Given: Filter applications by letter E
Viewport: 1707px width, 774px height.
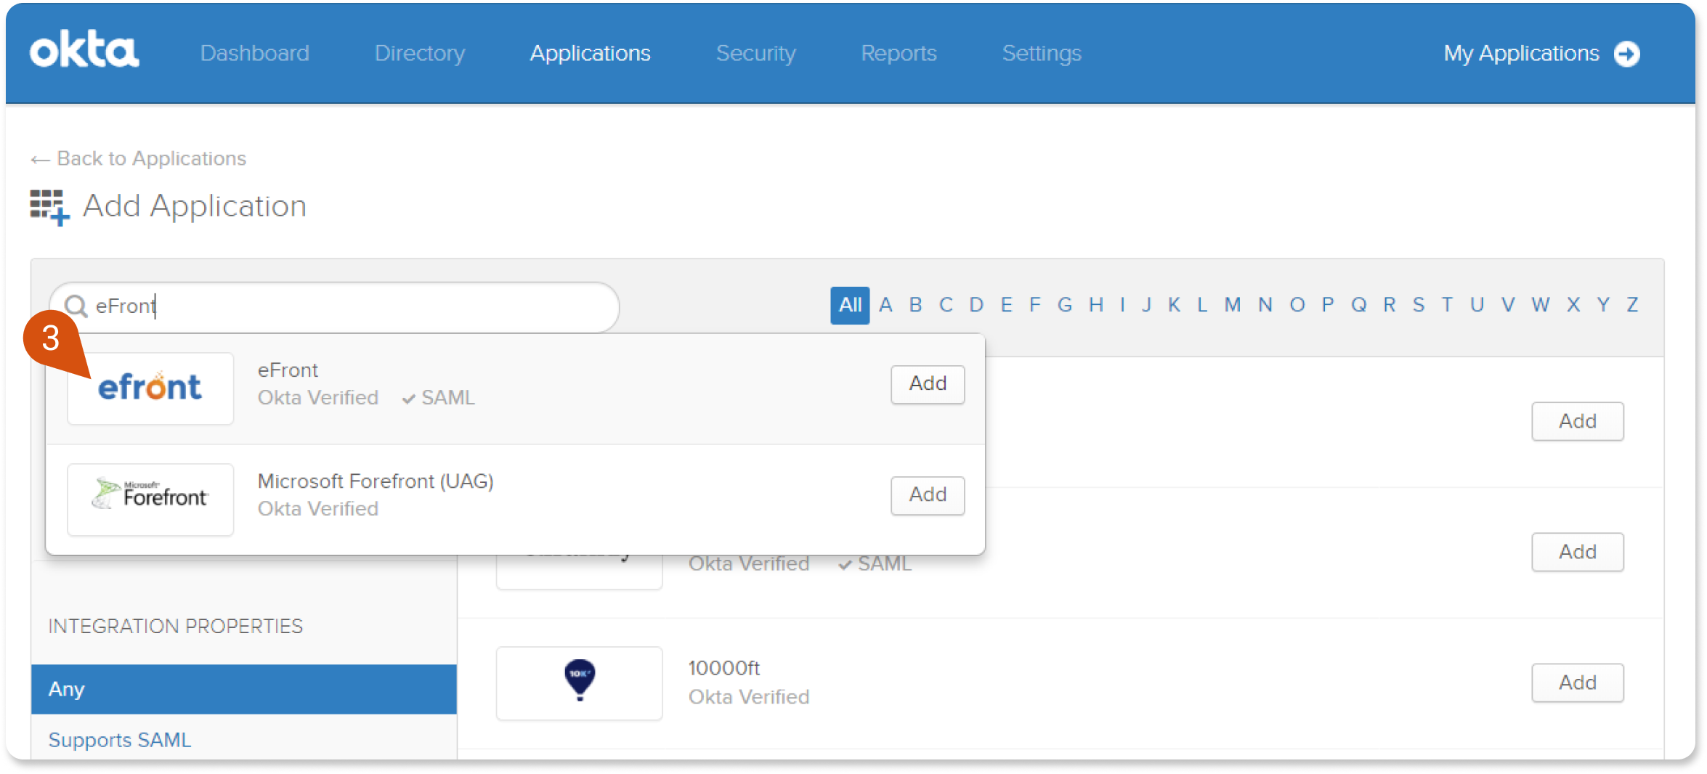Looking at the screenshot, I should [1006, 305].
